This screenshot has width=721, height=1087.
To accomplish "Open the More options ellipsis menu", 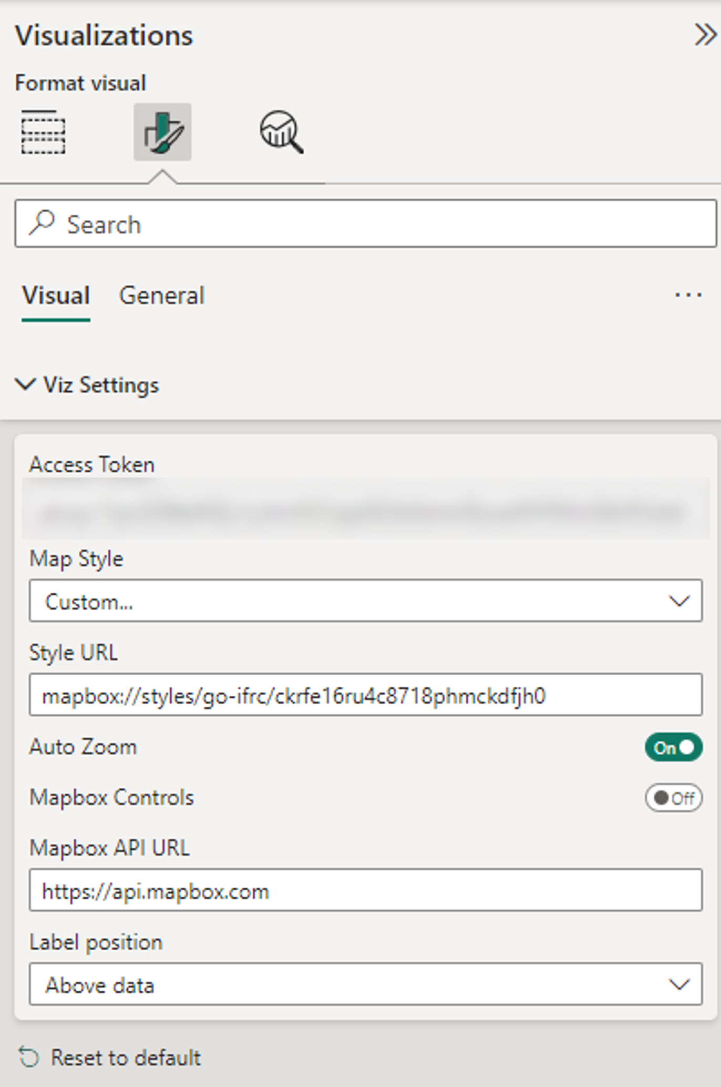I will [688, 295].
